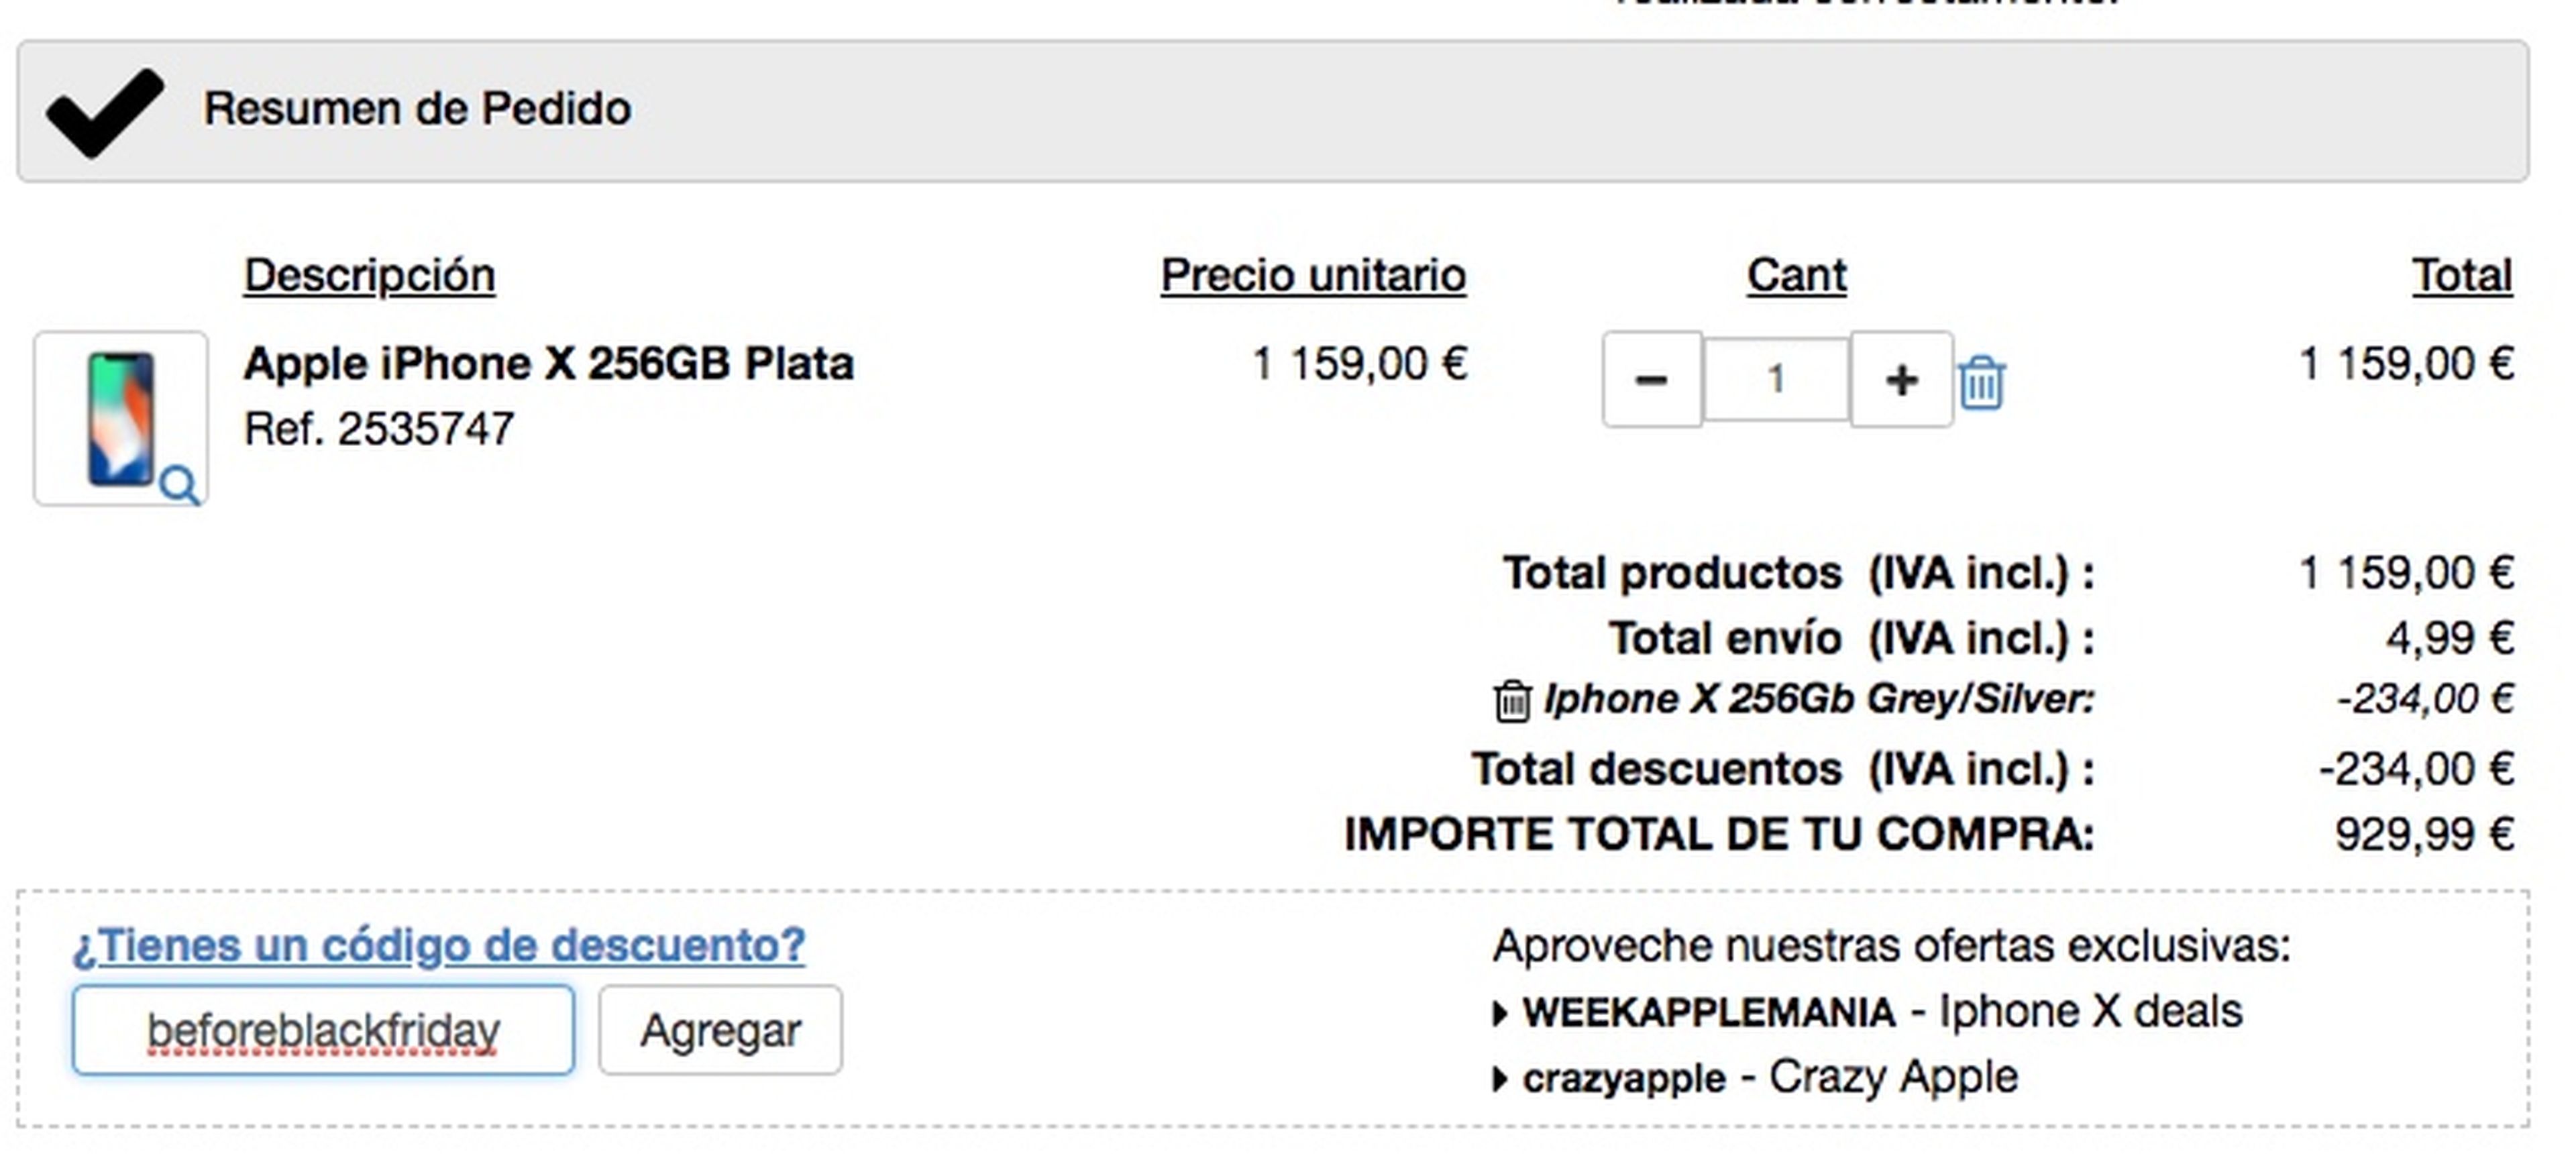2576x1164 pixels.
Task: Expand the crazyapple offer arrow
Action: pos(1499,1079)
